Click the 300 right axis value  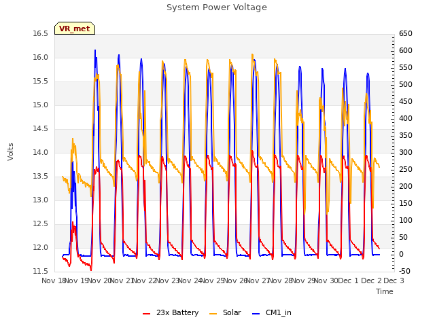[x=406, y=153]
